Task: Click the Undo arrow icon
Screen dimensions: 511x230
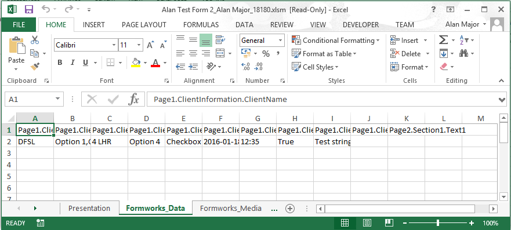Action: (46, 9)
